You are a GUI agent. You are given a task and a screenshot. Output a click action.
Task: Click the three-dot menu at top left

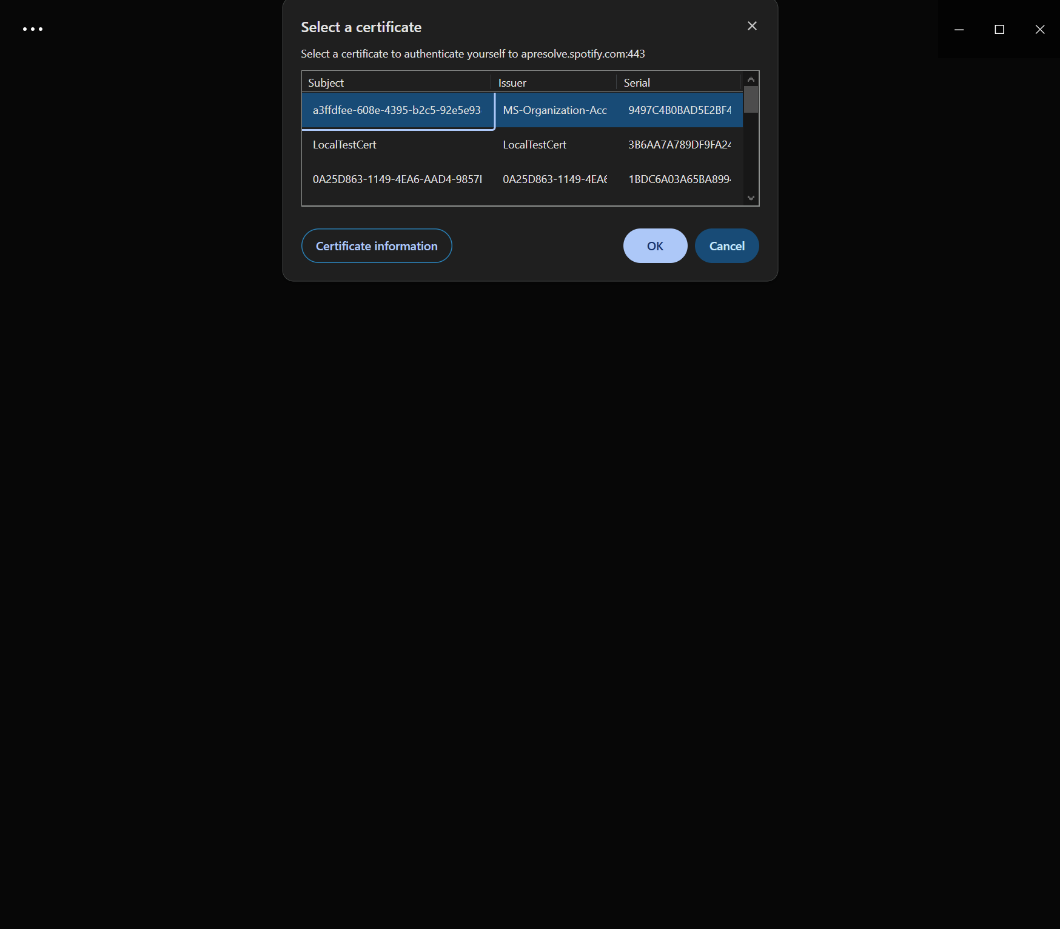coord(33,28)
